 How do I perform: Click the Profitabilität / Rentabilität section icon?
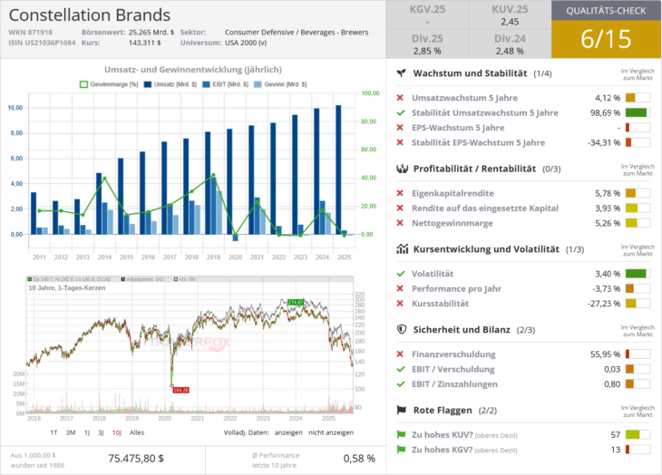(401, 169)
